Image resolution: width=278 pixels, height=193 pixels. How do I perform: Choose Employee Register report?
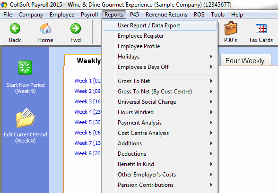point(159,36)
